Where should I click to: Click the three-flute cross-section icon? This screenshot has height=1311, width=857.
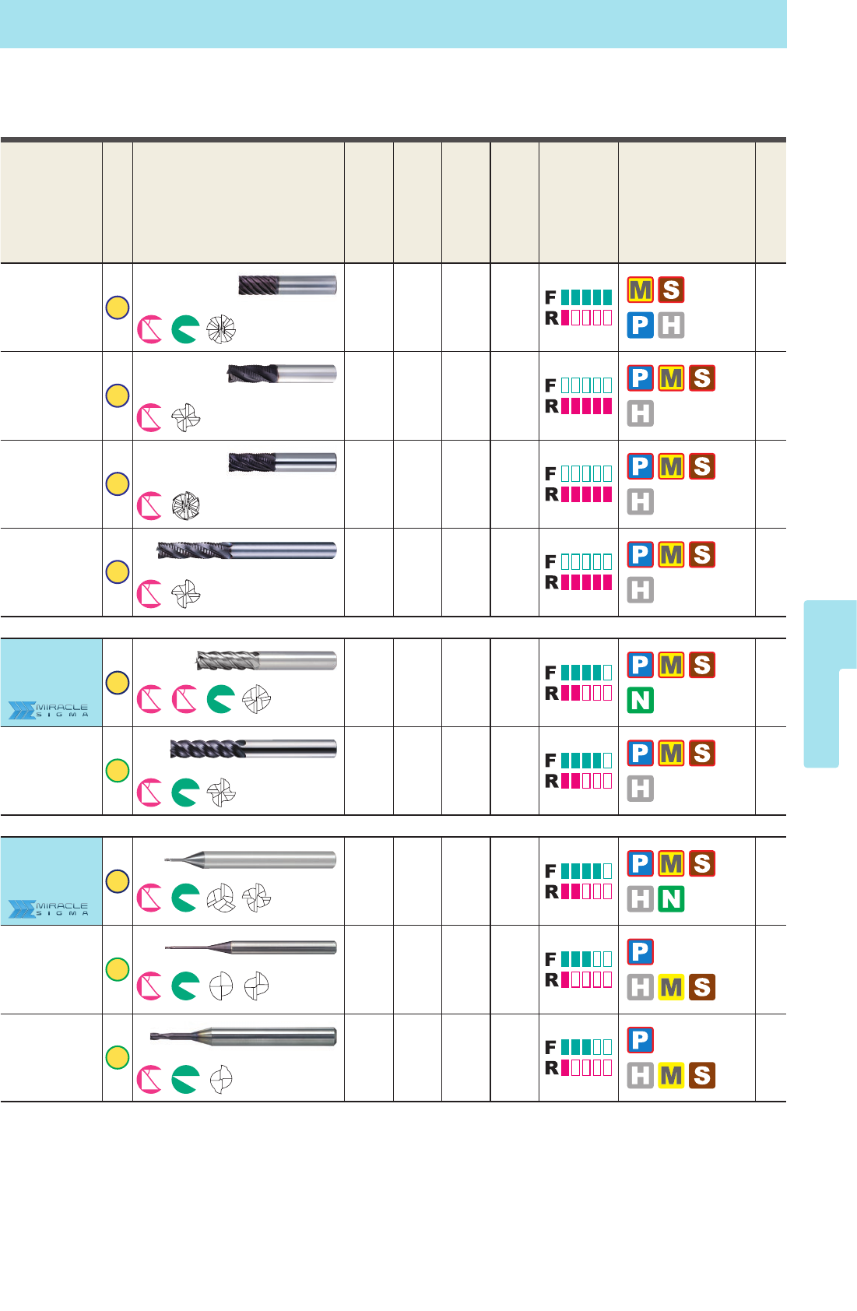pos(221,898)
